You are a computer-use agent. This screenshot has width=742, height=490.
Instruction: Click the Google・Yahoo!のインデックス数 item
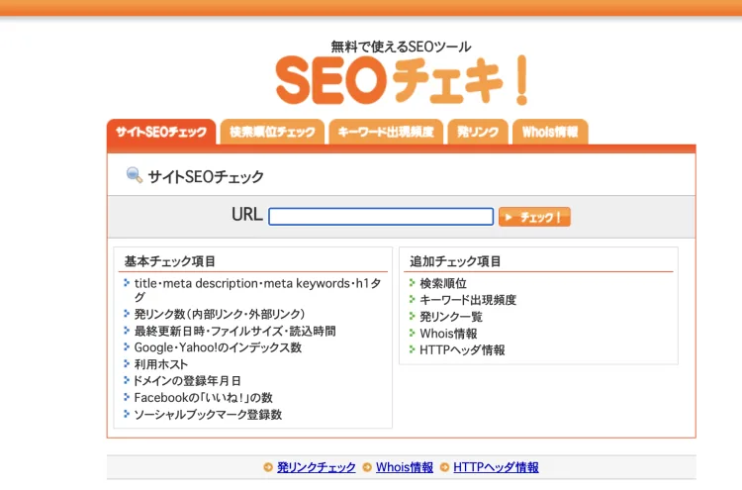coord(218,347)
